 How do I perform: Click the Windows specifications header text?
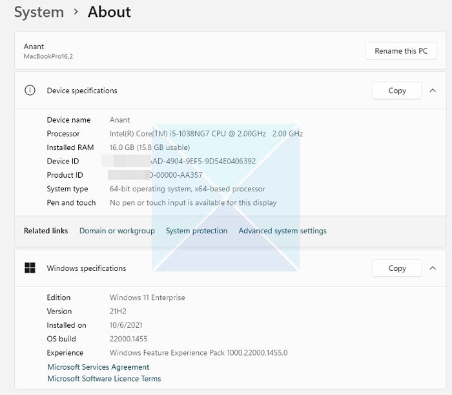coord(87,268)
